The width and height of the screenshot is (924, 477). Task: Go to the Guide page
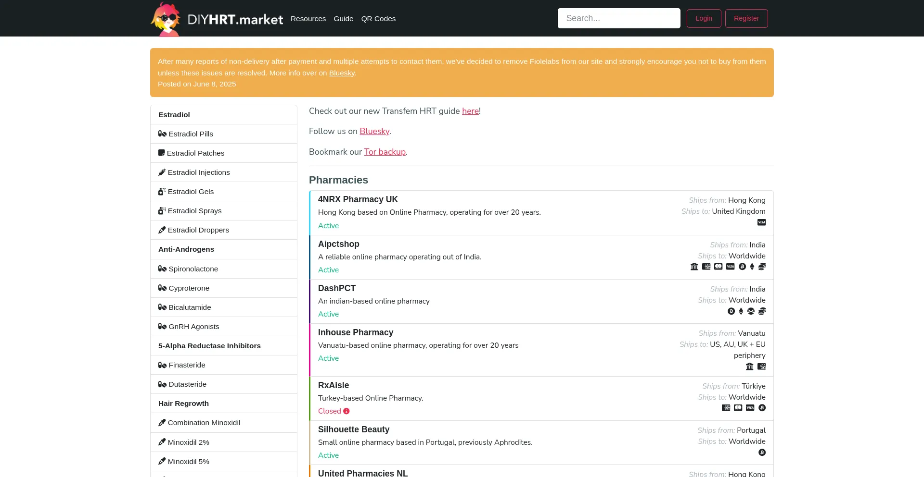click(343, 19)
